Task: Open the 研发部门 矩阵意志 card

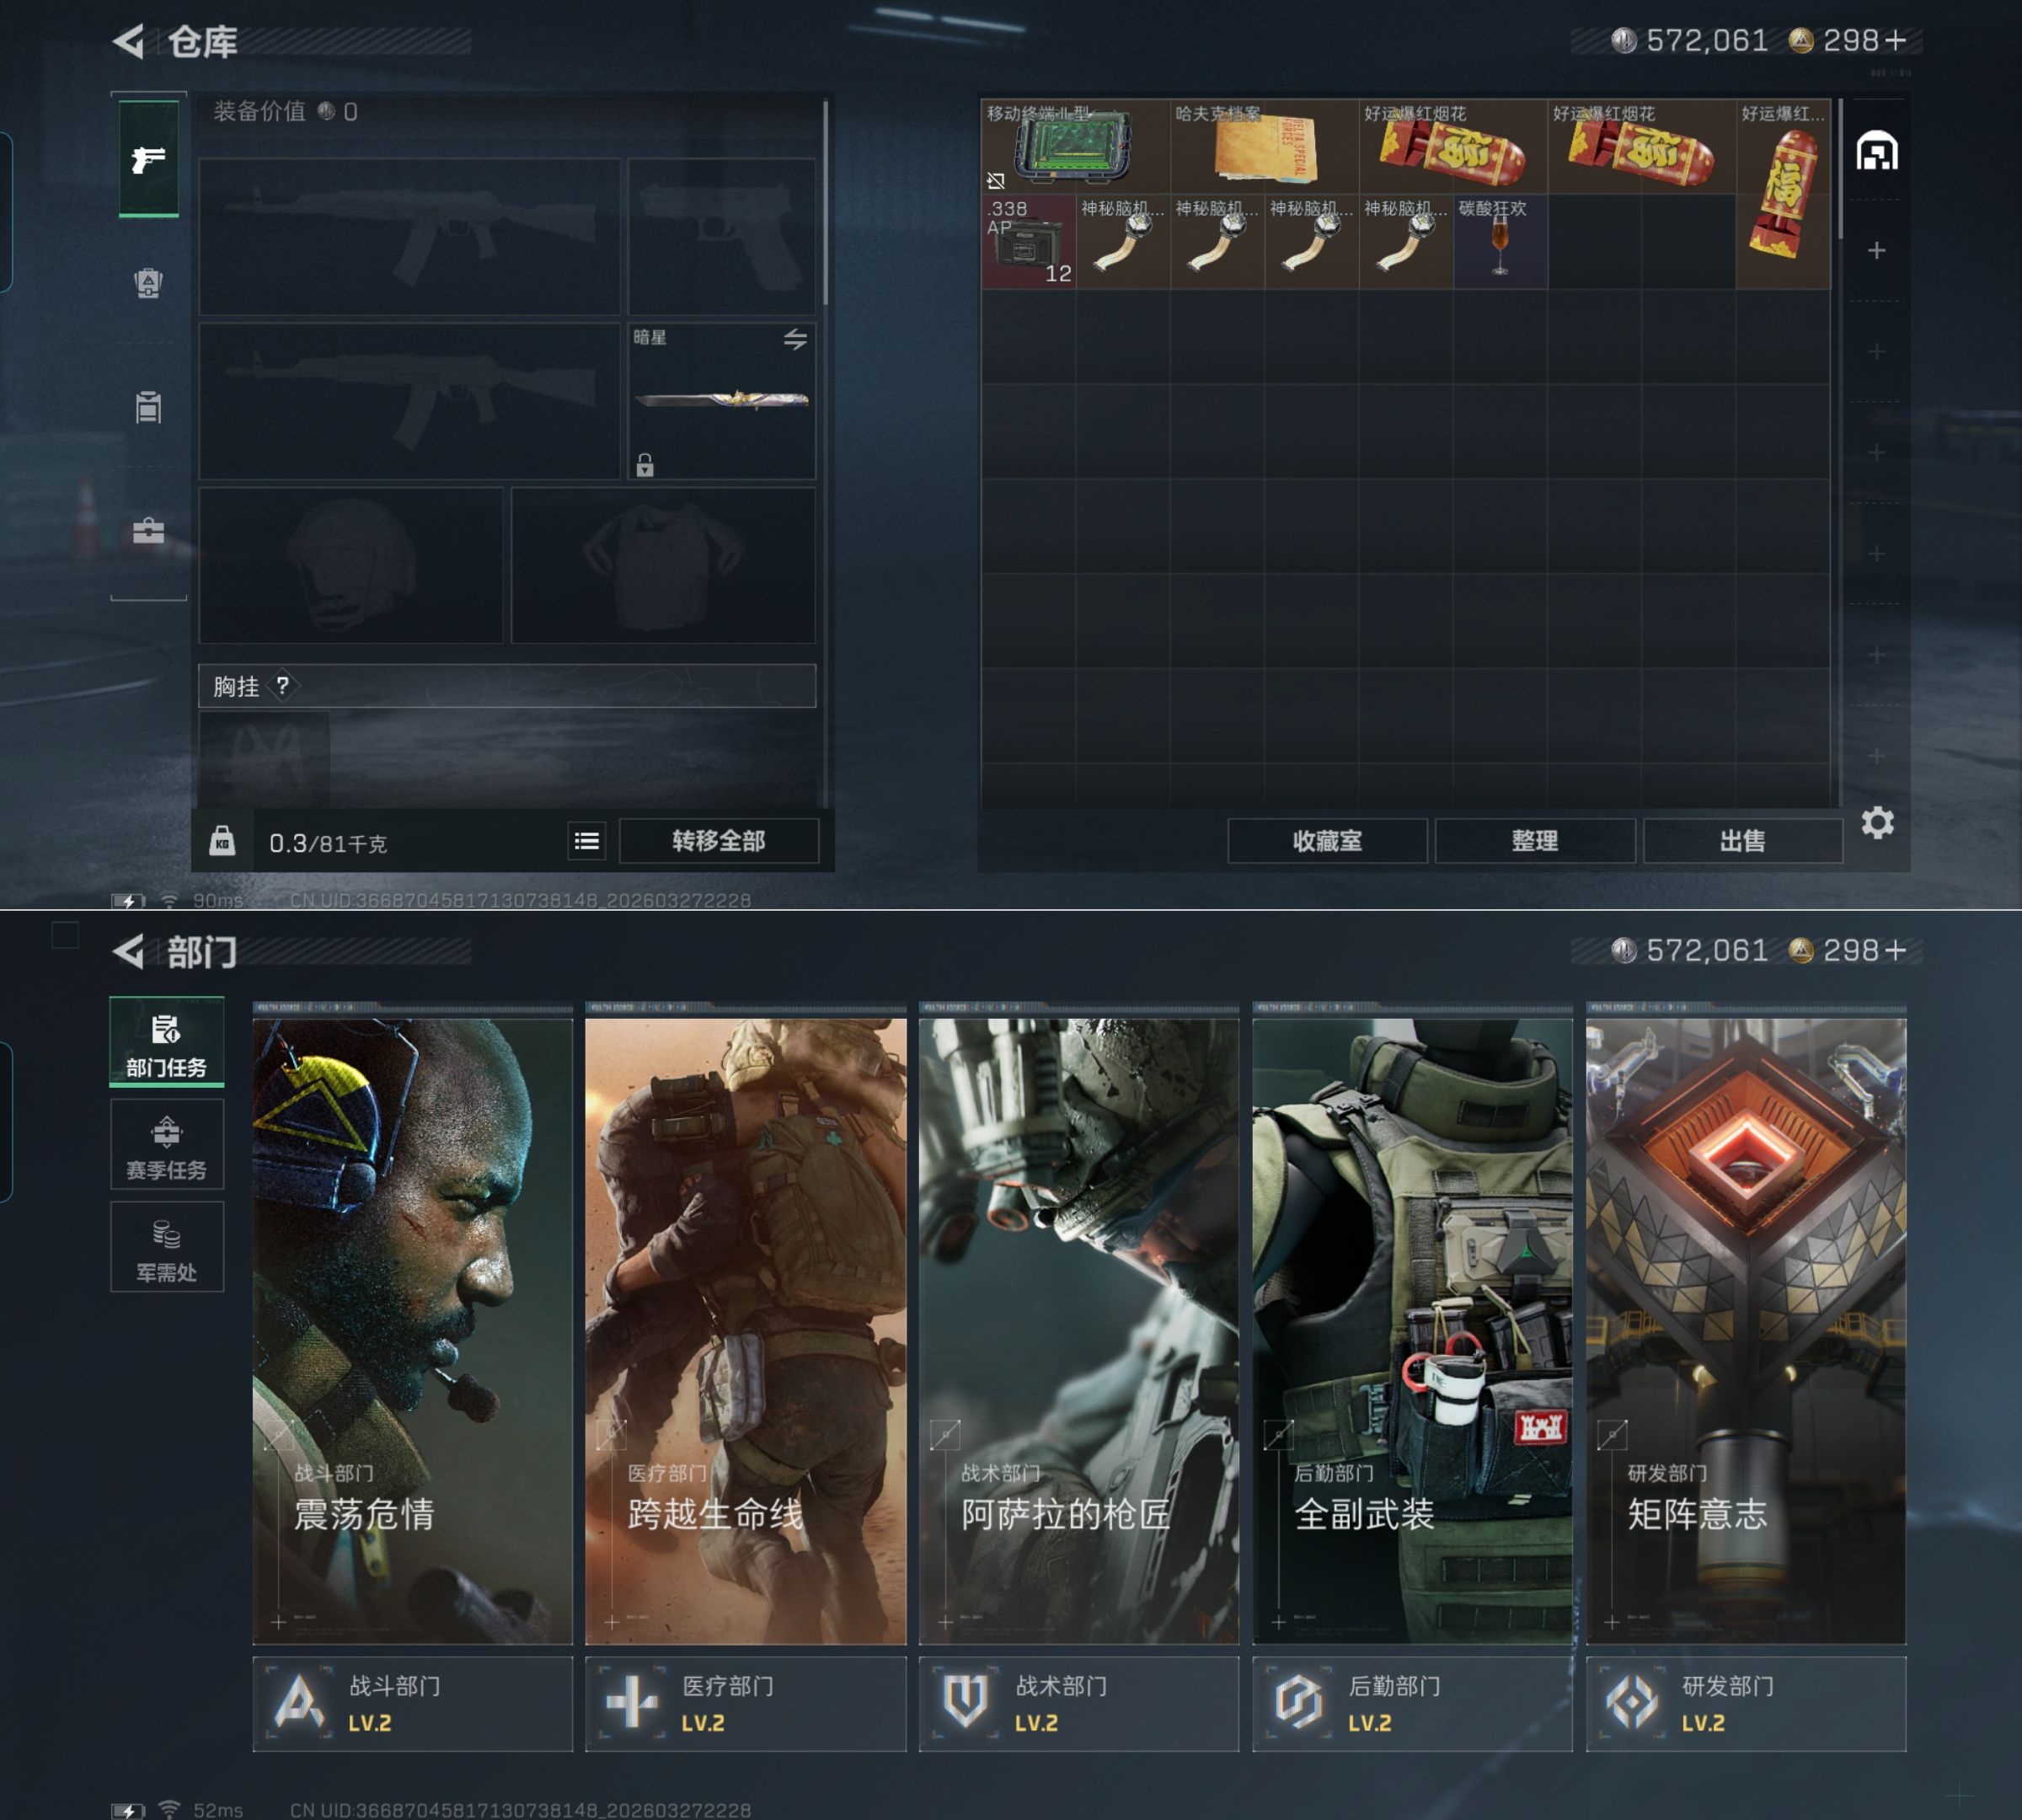Action: tap(1746, 1330)
